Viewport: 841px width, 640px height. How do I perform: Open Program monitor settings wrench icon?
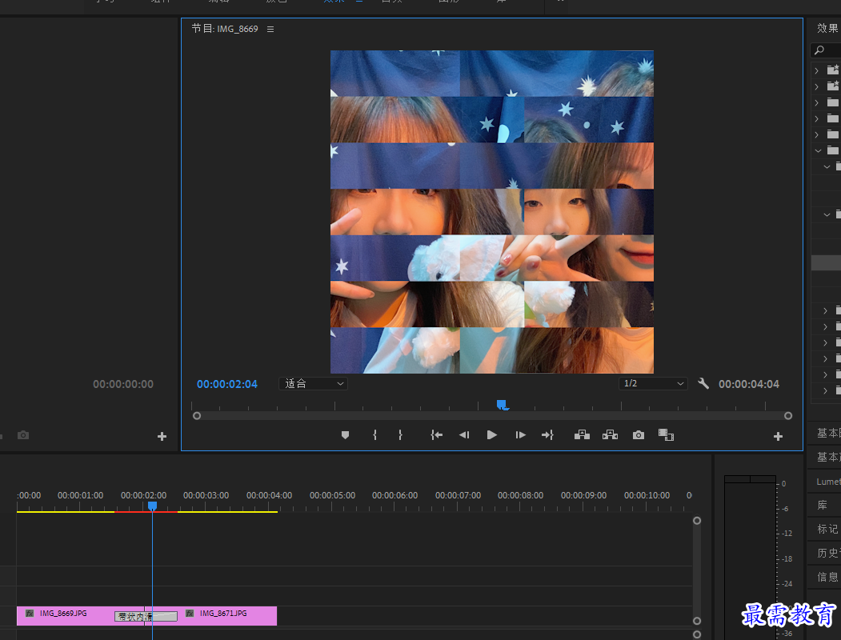click(x=703, y=383)
